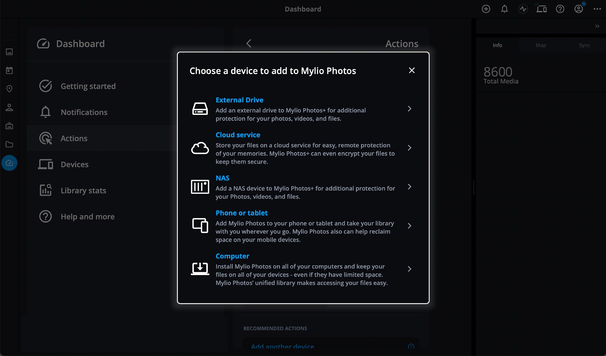Viewport: 606px width, 356px height.
Task: Close the Choose a device dialog
Action: (x=411, y=71)
